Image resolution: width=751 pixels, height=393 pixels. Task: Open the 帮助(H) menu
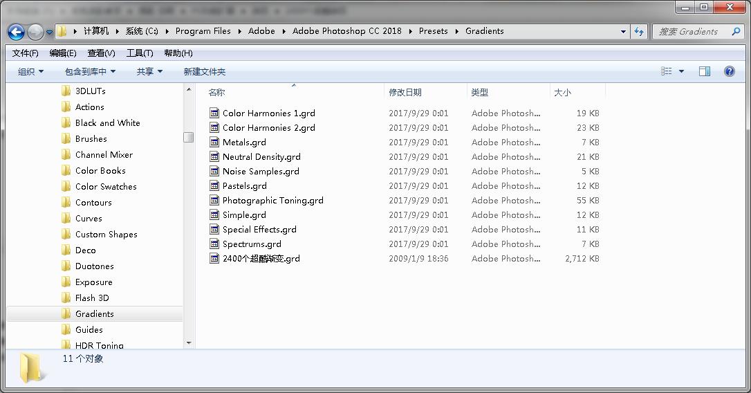(x=178, y=53)
